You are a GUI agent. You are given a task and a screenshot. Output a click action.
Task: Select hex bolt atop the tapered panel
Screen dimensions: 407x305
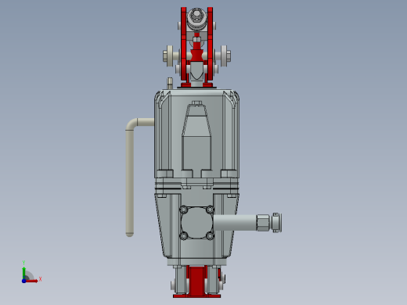click(x=196, y=102)
